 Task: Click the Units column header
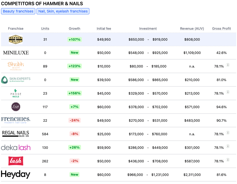coord(45,29)
